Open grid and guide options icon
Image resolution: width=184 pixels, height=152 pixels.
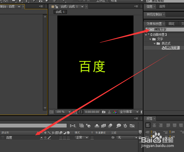(75, 112)
